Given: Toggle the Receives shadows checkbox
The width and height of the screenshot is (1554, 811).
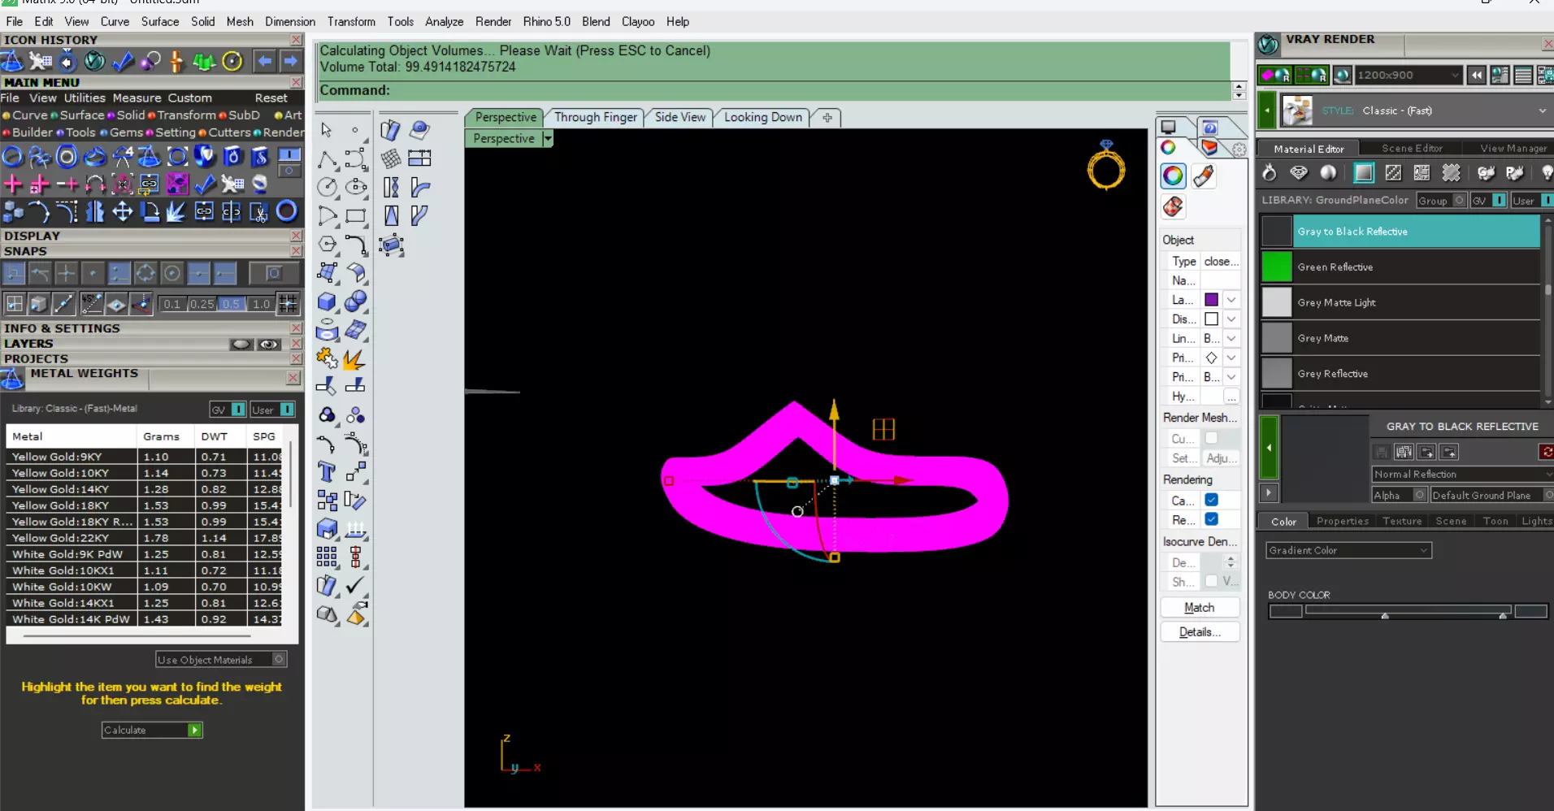Looking at the screenshot, I should point(1211,519).
